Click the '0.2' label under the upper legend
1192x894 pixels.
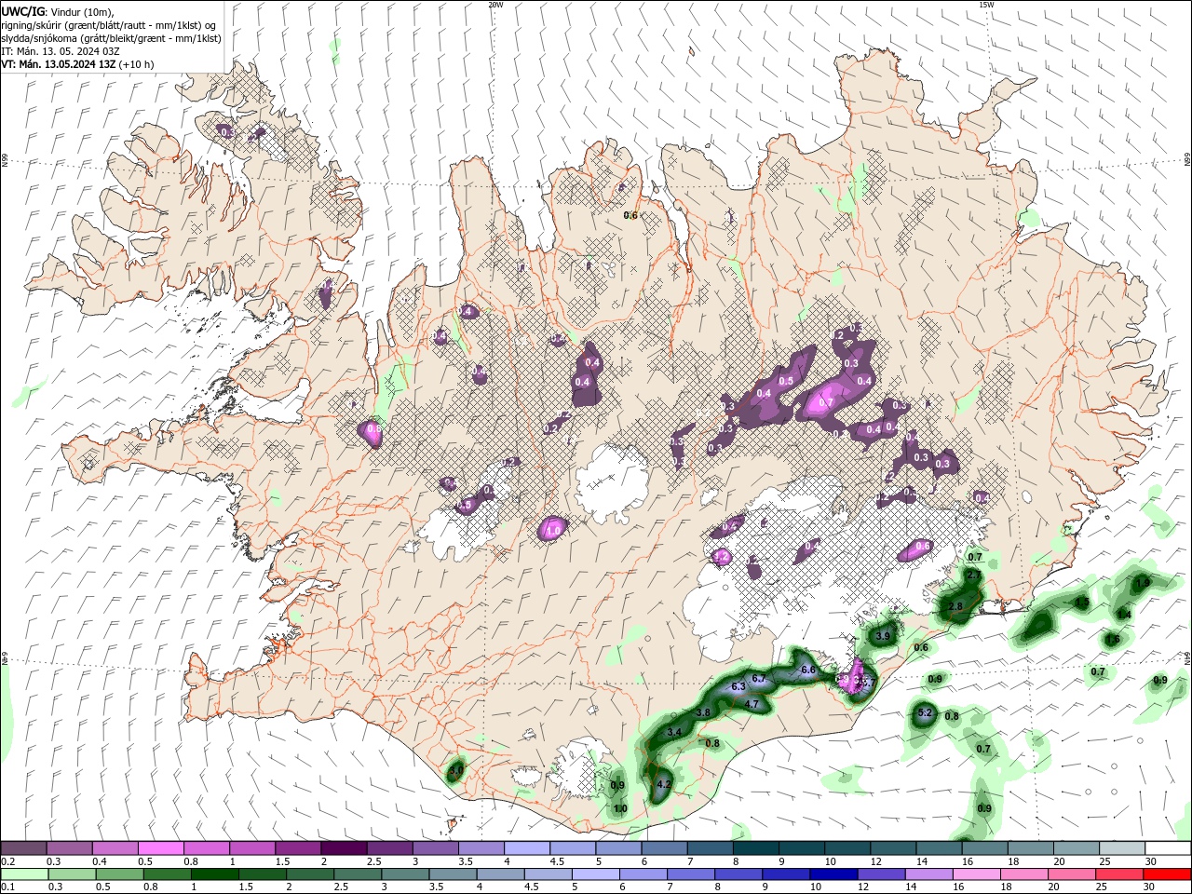[x=7, y=861]
